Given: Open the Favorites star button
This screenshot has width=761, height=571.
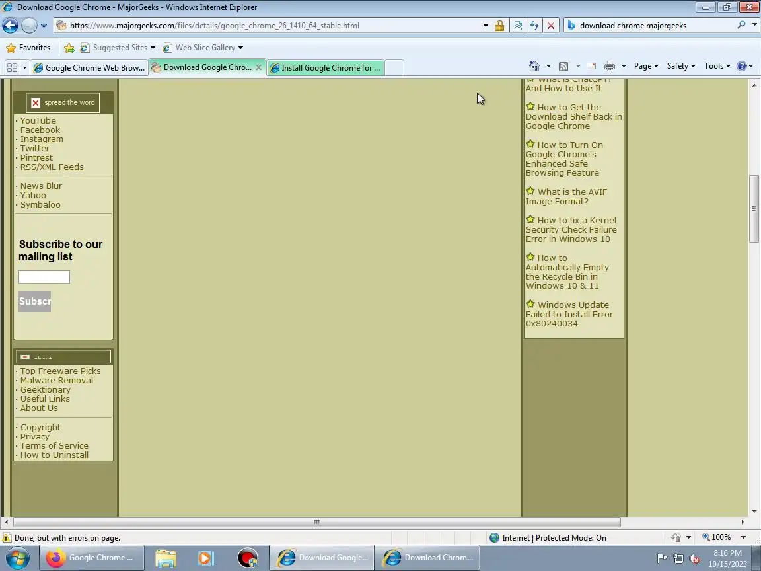Looking at the screenshot, I should [28, 48].
